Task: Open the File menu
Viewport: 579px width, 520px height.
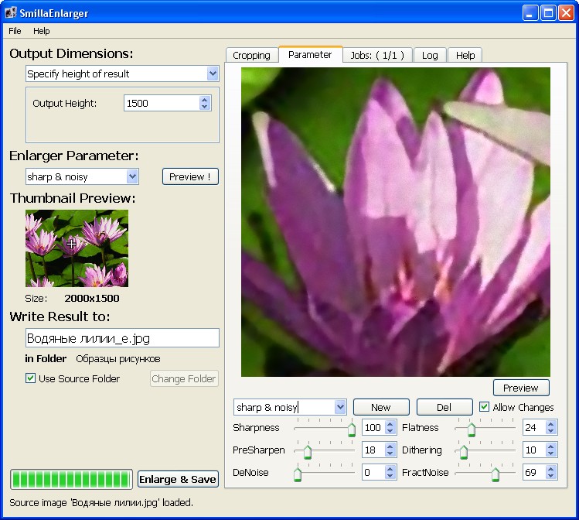Action: point(15,31)
